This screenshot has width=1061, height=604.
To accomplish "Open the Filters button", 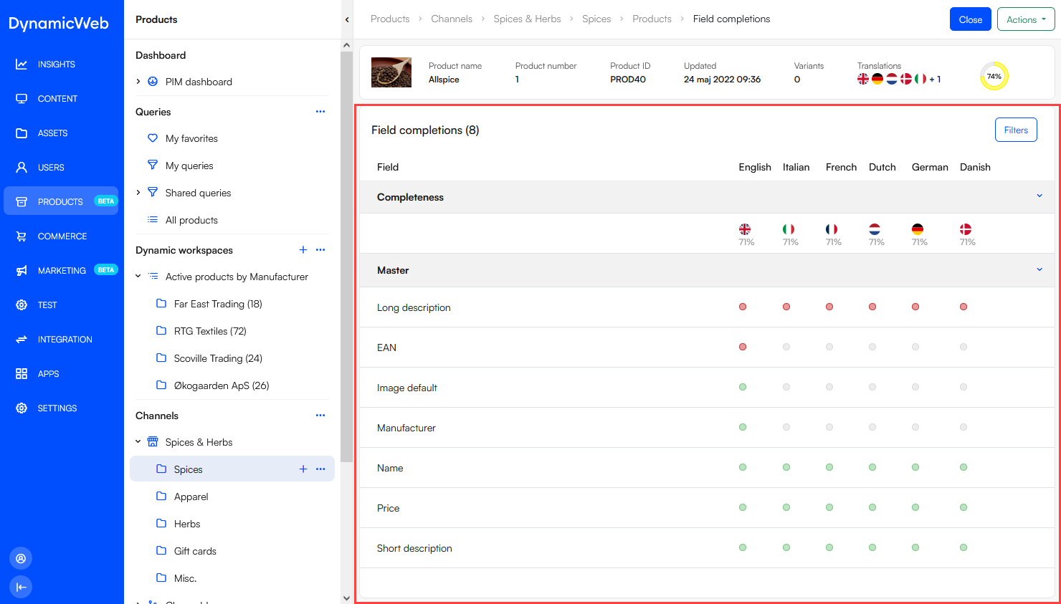I will point(1016,130).
